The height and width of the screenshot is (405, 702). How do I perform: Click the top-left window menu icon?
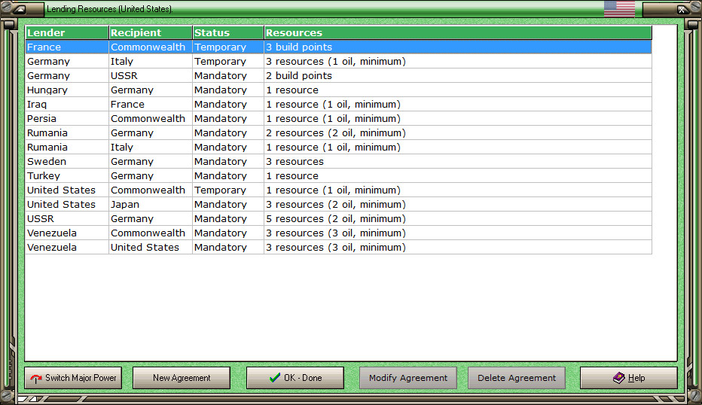[x=20, y=9]
